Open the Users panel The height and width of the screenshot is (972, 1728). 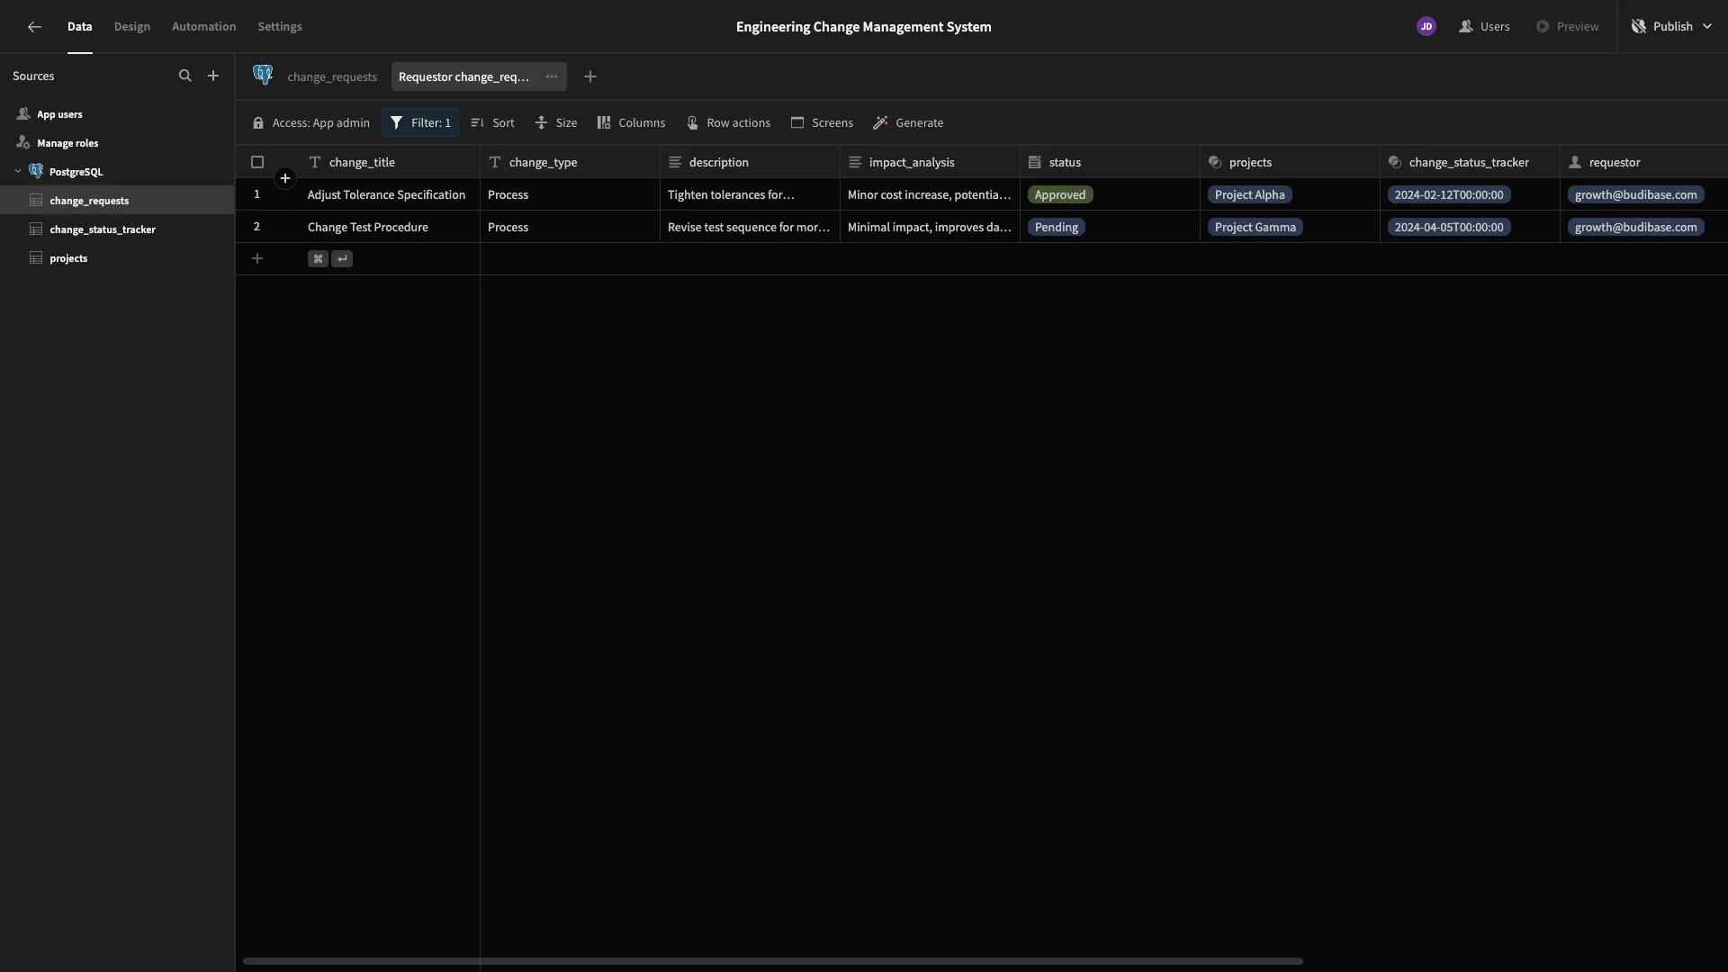1484,27
